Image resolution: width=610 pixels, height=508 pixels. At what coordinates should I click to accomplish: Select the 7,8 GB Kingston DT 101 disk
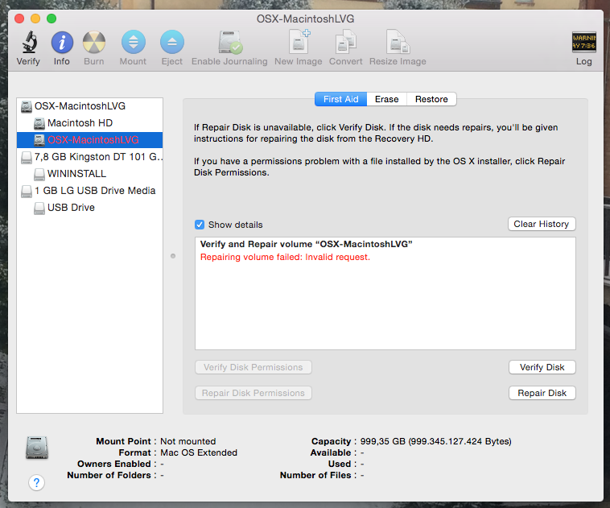pyautogui.click(x=89, y=157)
